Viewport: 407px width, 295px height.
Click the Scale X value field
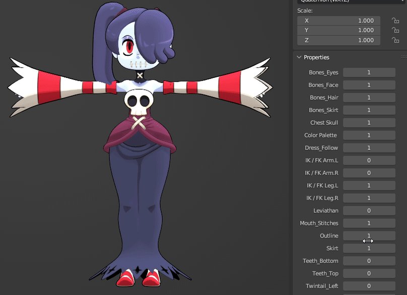tap(338, 21)
